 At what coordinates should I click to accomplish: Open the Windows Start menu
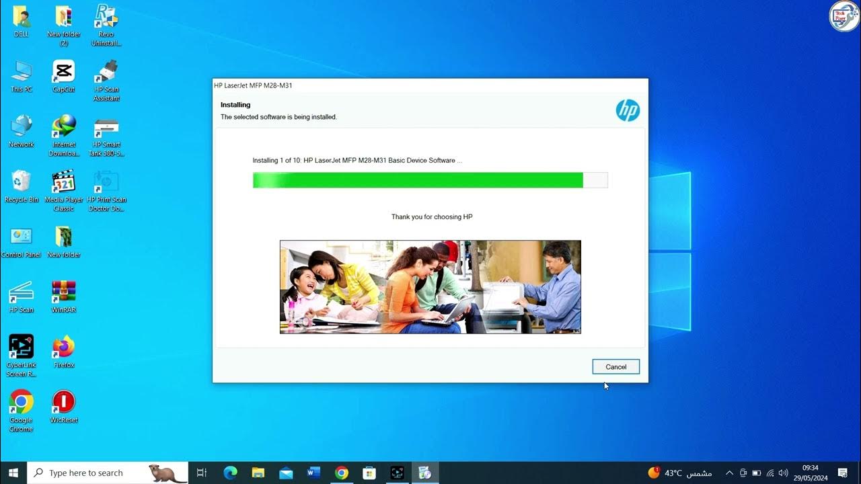(x=13, y=473)
